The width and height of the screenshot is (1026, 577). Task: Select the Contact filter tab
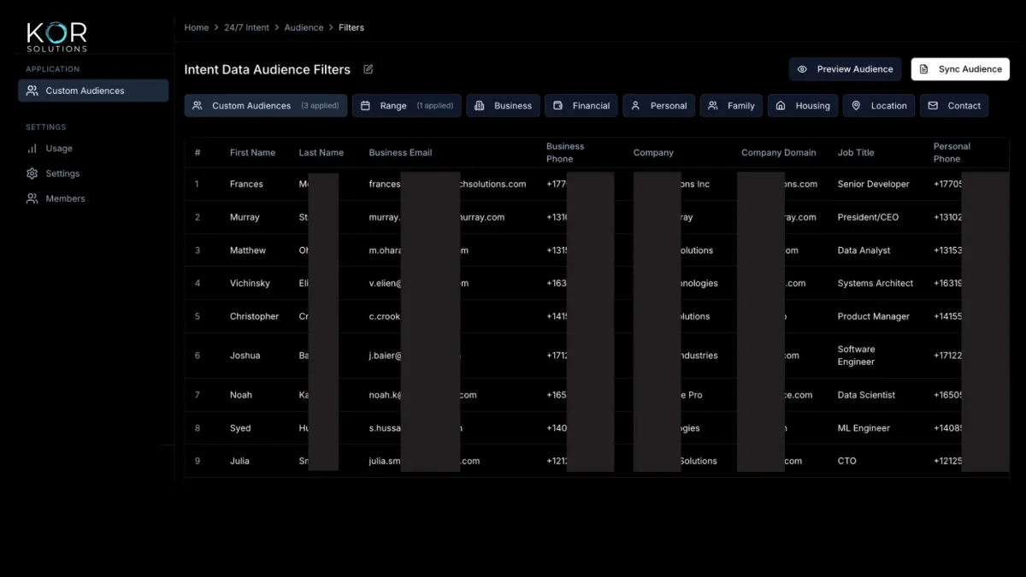pos(954,106)
